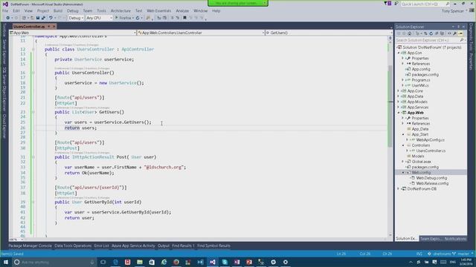Click the Preview Selected Items icon
The width and height of the screenshot is (476, 267).
tap(460, 33)
